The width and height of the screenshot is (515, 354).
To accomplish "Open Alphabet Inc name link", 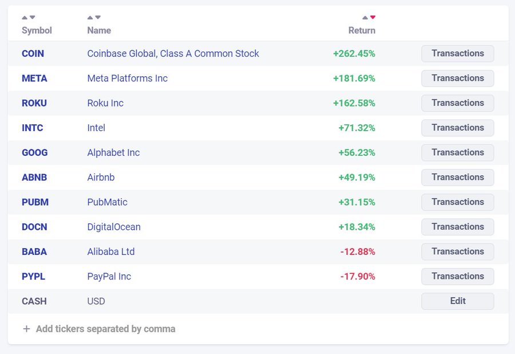I will (x=113, y=152).
